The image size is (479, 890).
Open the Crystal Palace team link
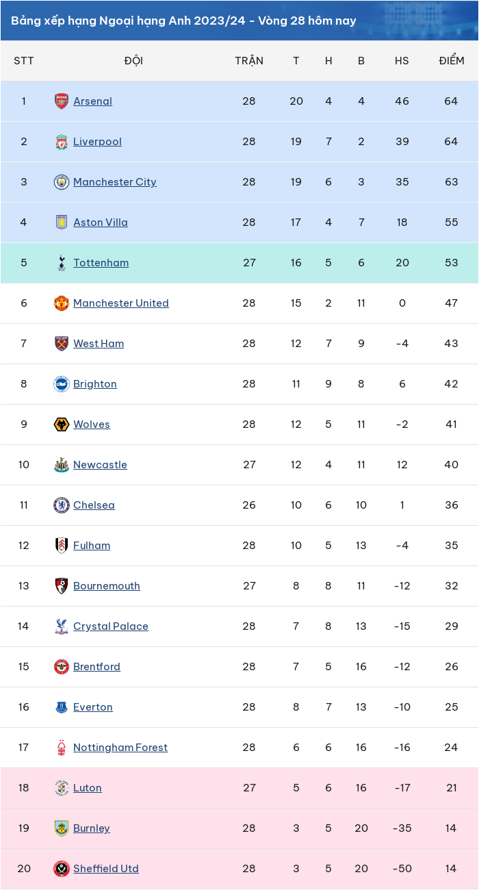[x=111, y=626]
